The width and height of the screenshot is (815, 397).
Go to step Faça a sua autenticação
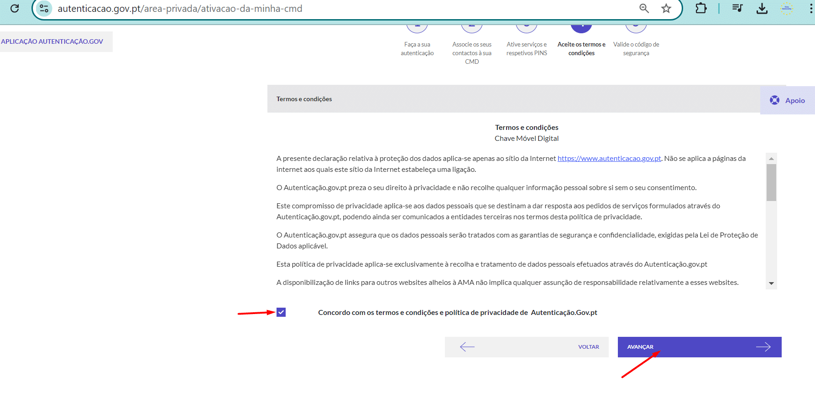417,49
